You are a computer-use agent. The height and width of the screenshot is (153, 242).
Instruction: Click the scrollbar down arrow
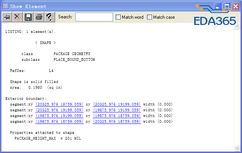tap(237, 148)
